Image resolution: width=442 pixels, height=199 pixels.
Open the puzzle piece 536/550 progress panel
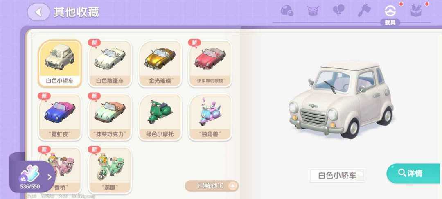(32, 177)
